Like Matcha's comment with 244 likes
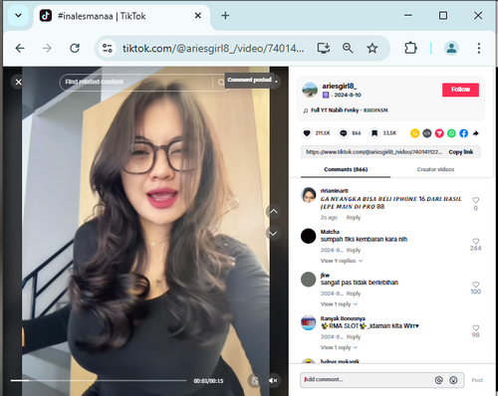 476,241
